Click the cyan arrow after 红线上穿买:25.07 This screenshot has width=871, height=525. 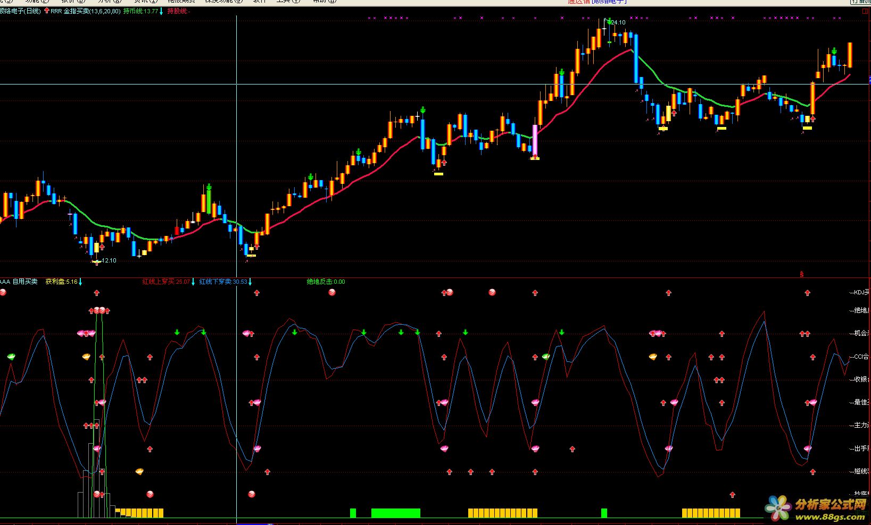(193, 282)
